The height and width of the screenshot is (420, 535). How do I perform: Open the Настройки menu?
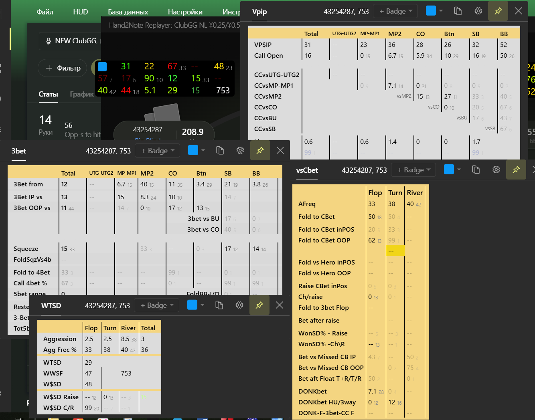[x=185, y=12]
